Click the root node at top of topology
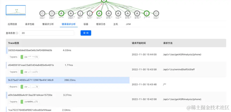231x112 pixels. (104, 1)
